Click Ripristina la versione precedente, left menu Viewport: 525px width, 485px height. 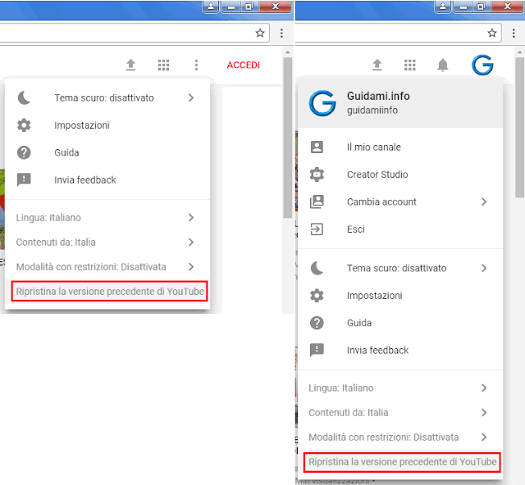coord(109,292)
